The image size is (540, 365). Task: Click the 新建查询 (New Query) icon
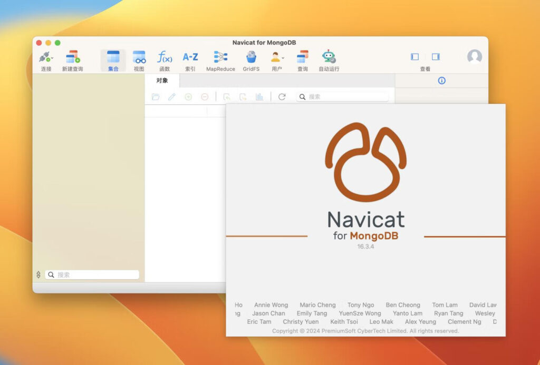[72, 58]
